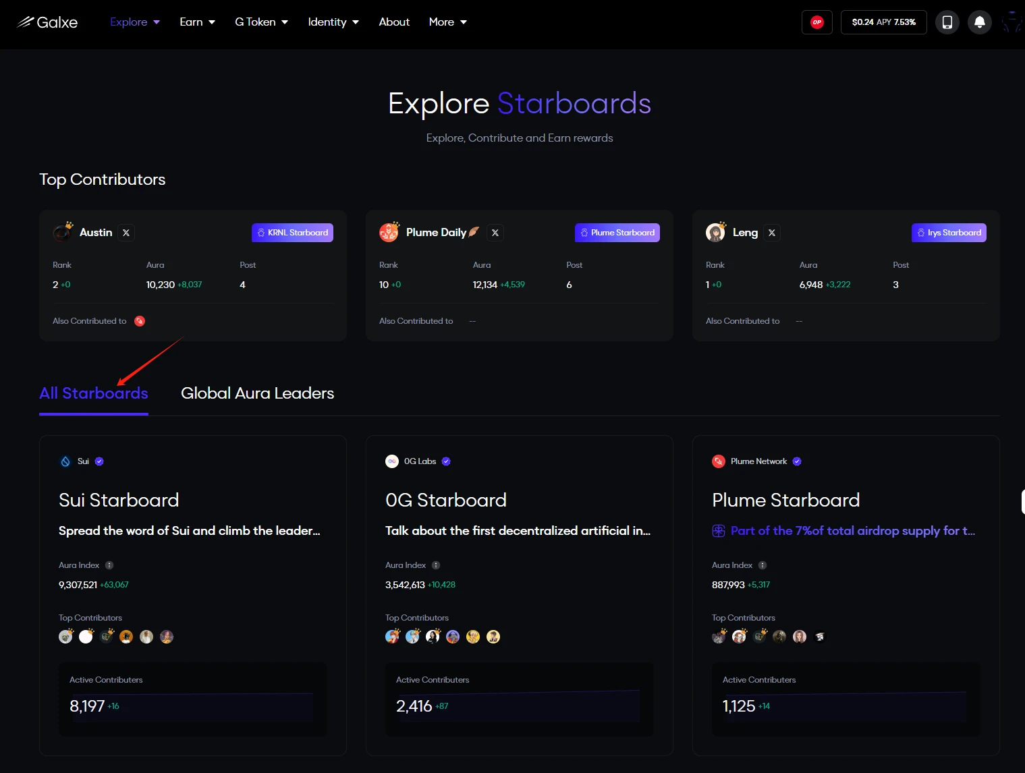Click the $0.24 APY 7.53% button
Screen dimensions: 1025x773
[x=883, y=22]
